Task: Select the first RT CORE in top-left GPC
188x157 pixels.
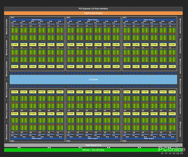Action: (x=14, y=45)
